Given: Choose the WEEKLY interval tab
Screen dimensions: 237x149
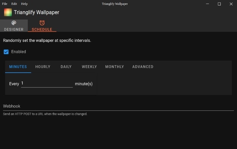Looking at the screenshot, I should point(89,67).
